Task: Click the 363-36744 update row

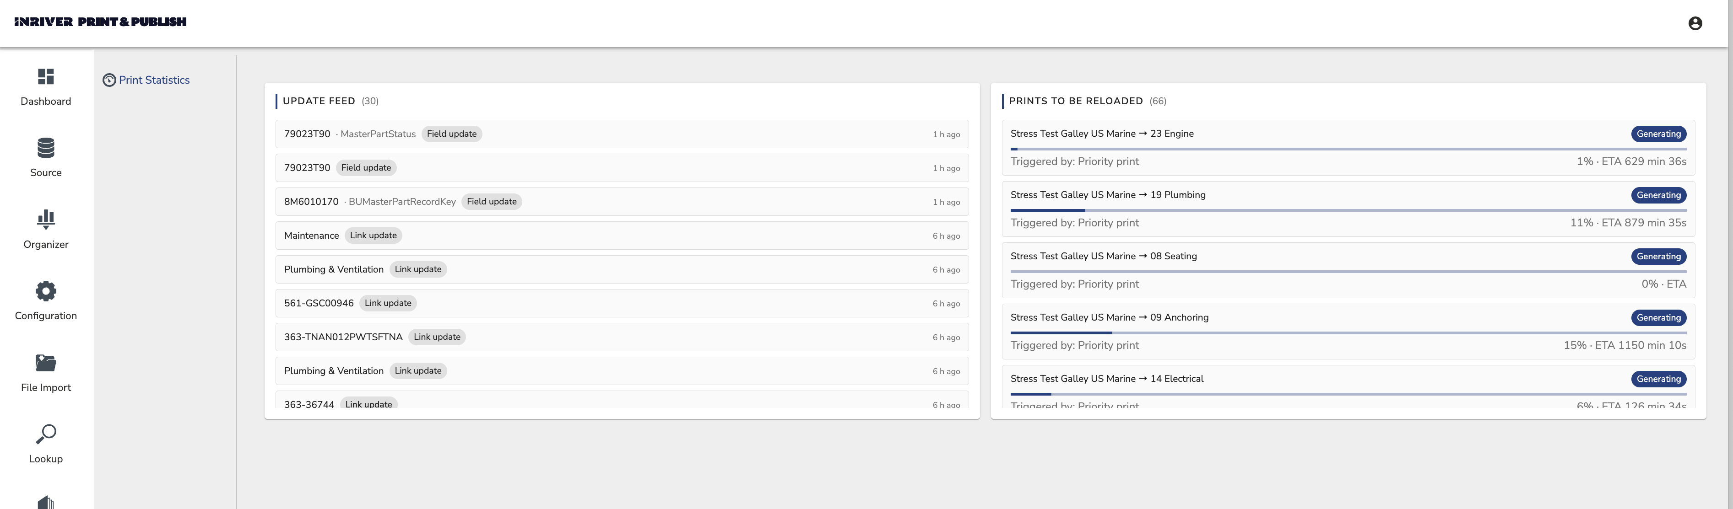Action: click(x=622, y=400)
